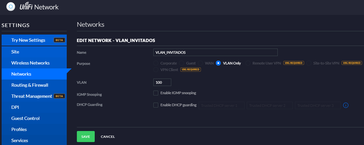
Task: Click the CANCEL button
Action: pyautogui.click(x=108, y=137)
